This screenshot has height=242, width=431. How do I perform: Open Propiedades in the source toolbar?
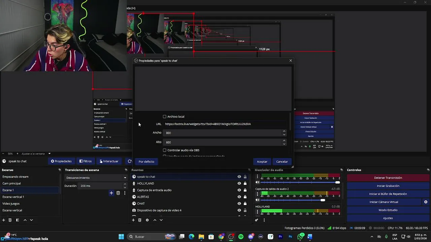coord(61,161)
